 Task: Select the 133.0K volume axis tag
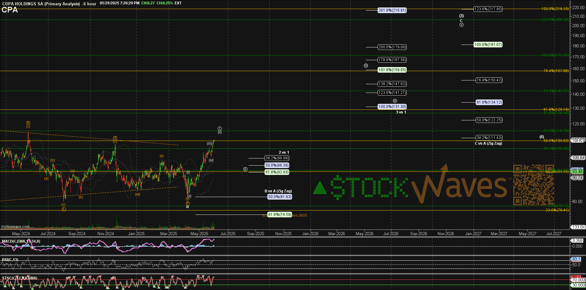[x=578, y=227]
